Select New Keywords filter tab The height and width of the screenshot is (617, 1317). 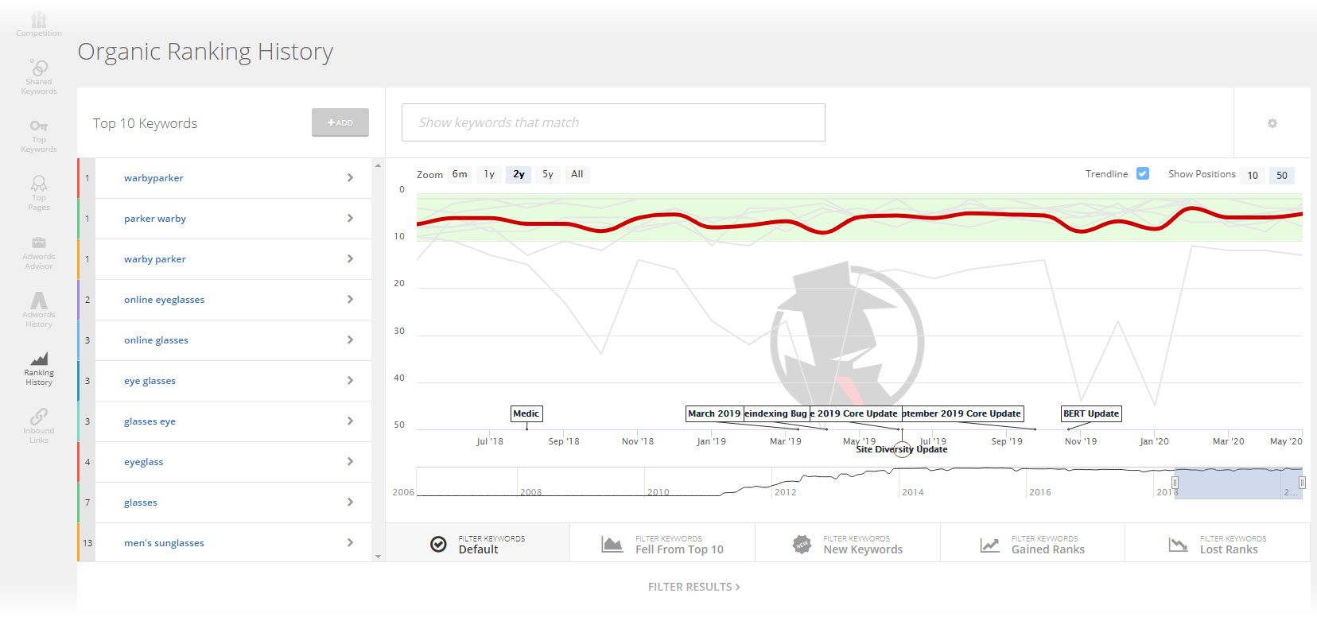848,543
